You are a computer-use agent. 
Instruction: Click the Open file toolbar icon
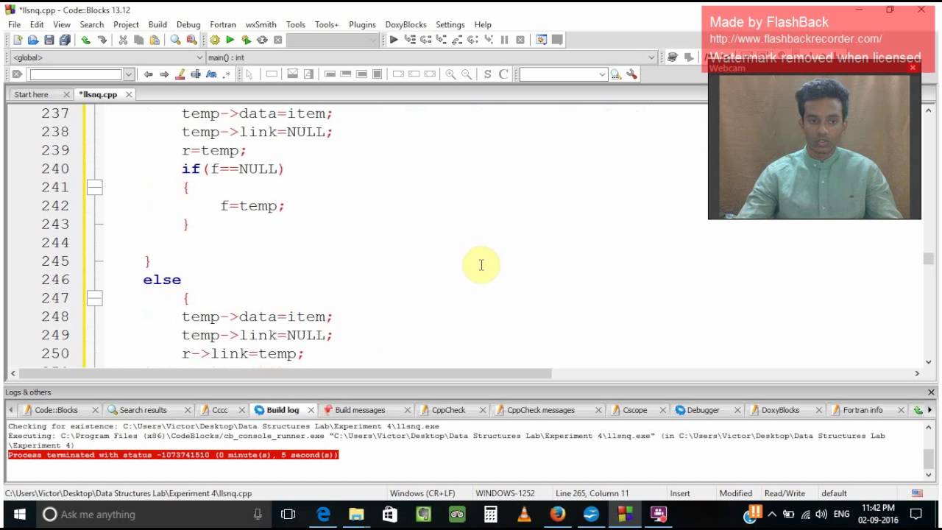pos(33,40)
